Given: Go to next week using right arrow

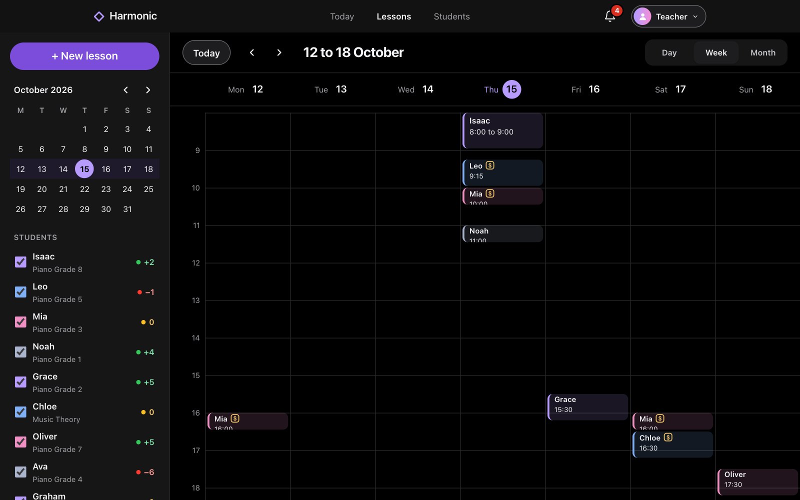Looking at the screenshot, I should tap(279, 52).
